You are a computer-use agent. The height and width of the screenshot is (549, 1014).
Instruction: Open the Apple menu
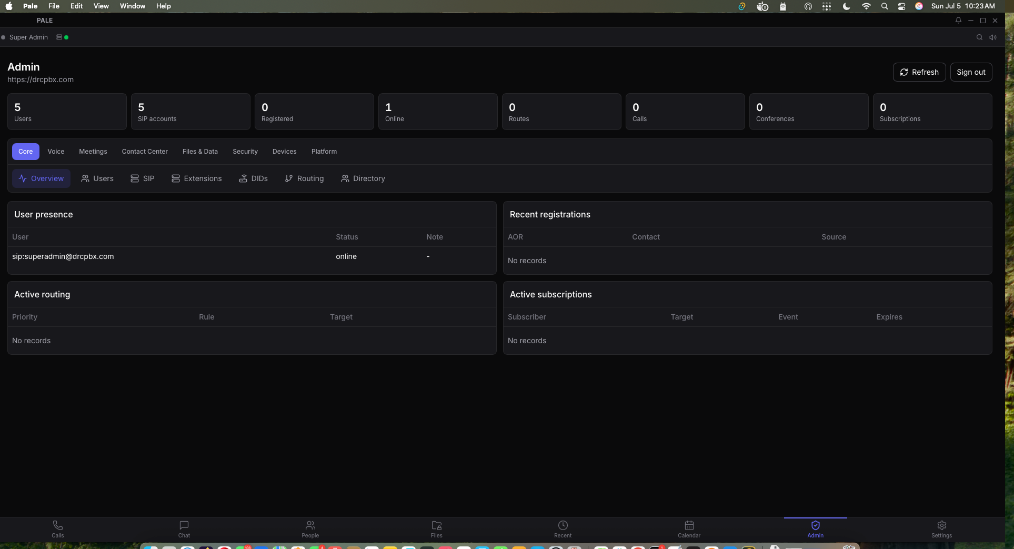point(9,6)
